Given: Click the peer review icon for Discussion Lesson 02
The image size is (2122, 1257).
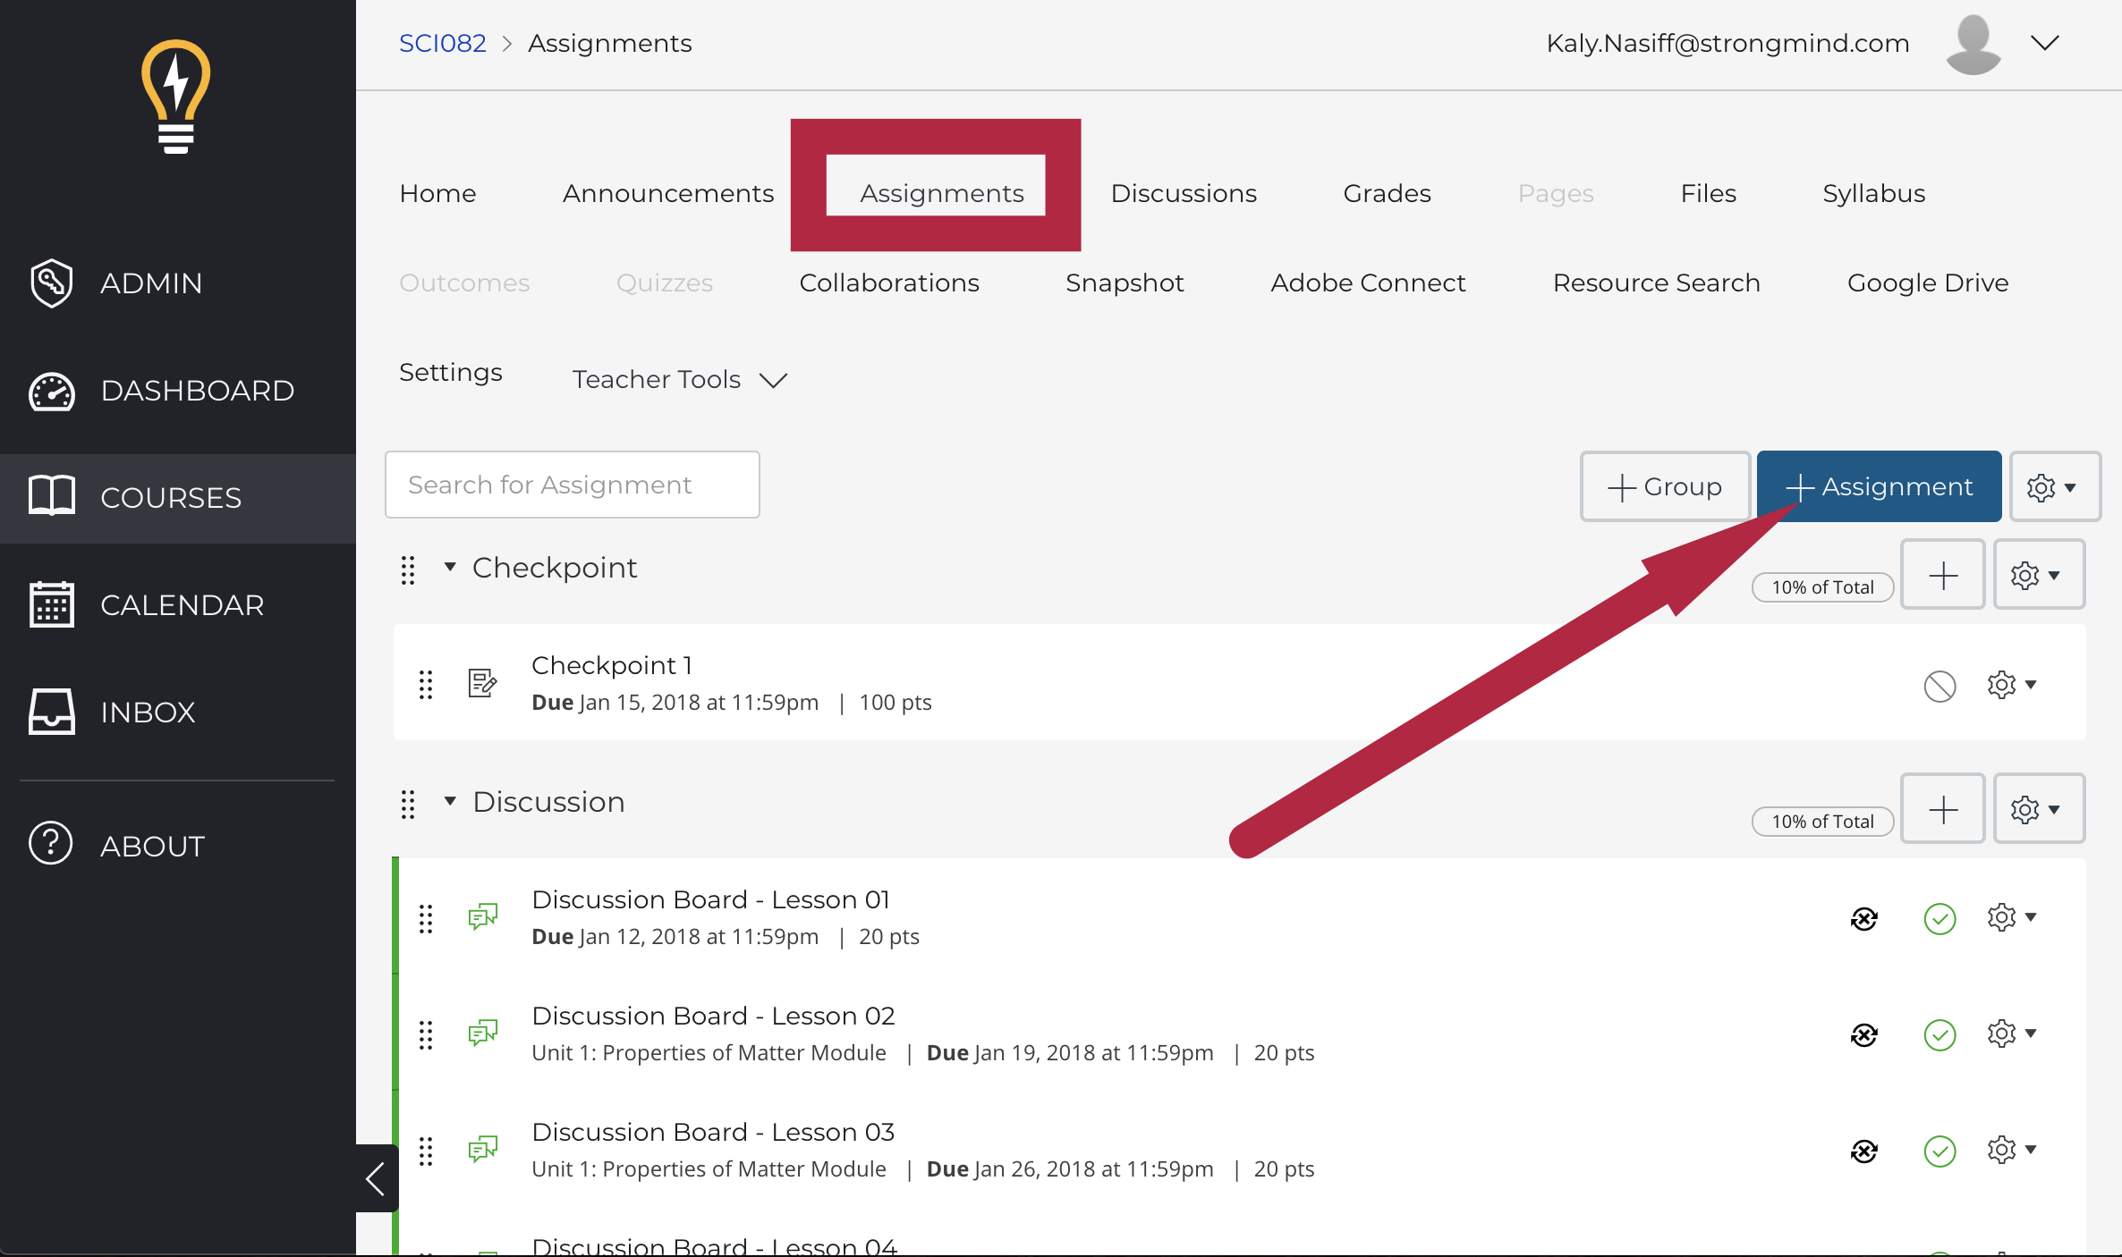Looking at the screenshot, I should (x=1864, y=1033).
